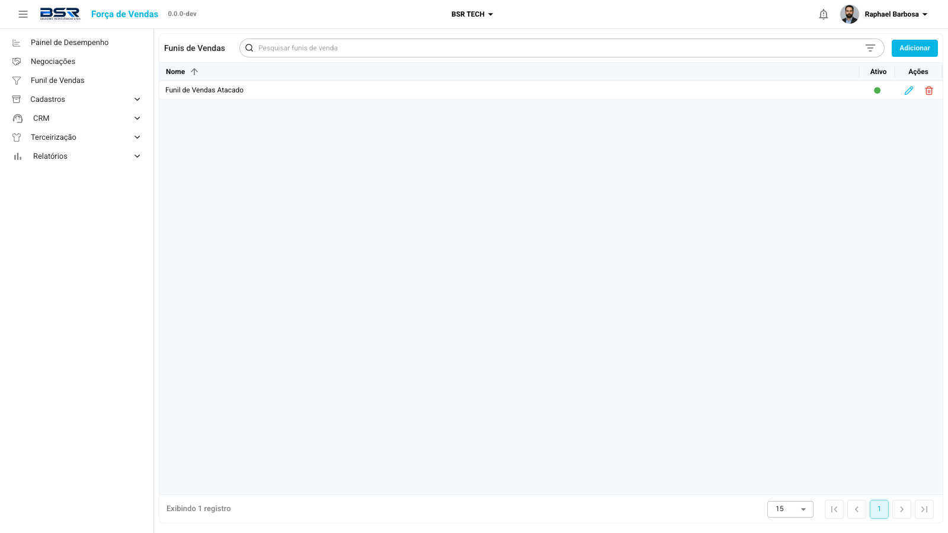Edit Funil de Vendas Atacado with pencil icon
The height and width of the screenshot is (533, 948).
click(909, 91)
